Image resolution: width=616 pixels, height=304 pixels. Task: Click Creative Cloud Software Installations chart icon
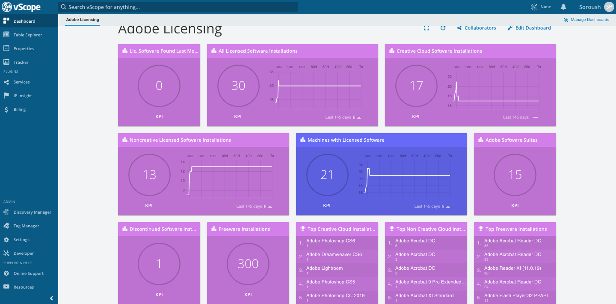coord(392,51)
